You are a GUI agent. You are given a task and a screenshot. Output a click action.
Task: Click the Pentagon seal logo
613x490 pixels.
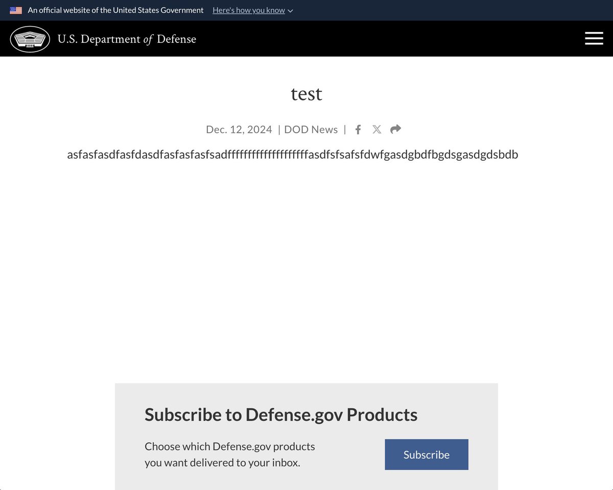click(30, 39)
